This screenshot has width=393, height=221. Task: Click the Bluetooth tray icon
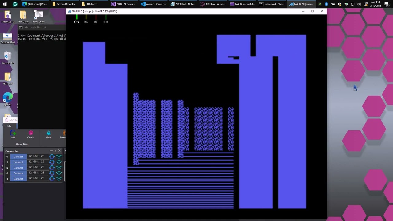(326, 4)
